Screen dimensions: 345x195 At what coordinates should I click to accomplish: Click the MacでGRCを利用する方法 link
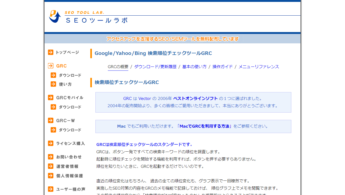pyautogui.click(x=204, y=126)
